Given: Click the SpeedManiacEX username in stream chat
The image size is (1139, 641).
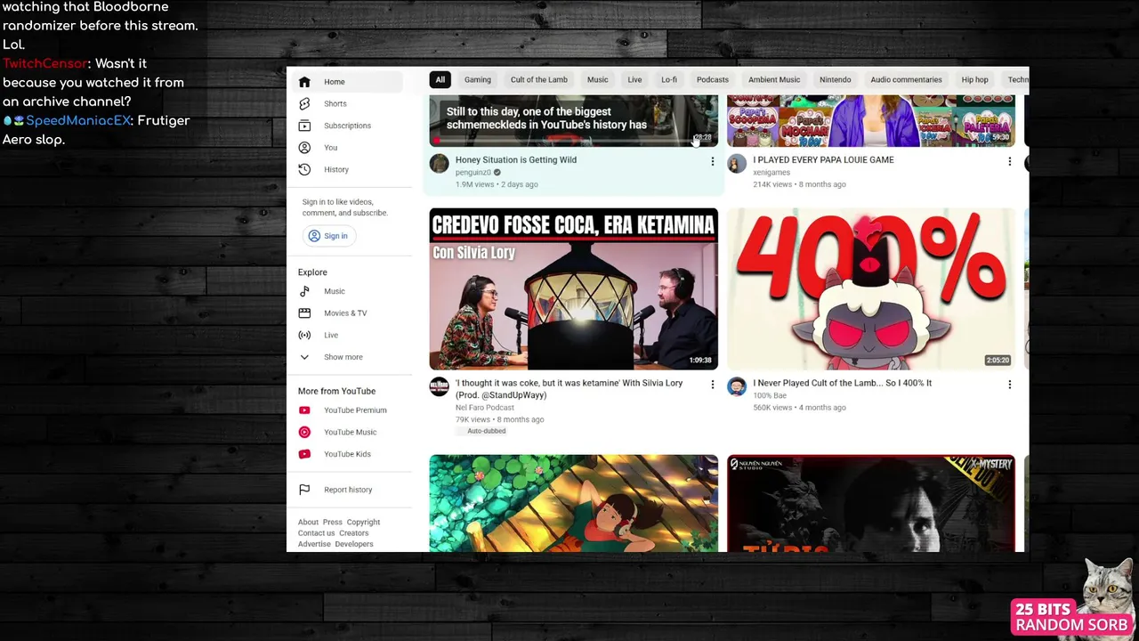Looking at the screenshot, I should pyautogui.click(x=78, y=120).
